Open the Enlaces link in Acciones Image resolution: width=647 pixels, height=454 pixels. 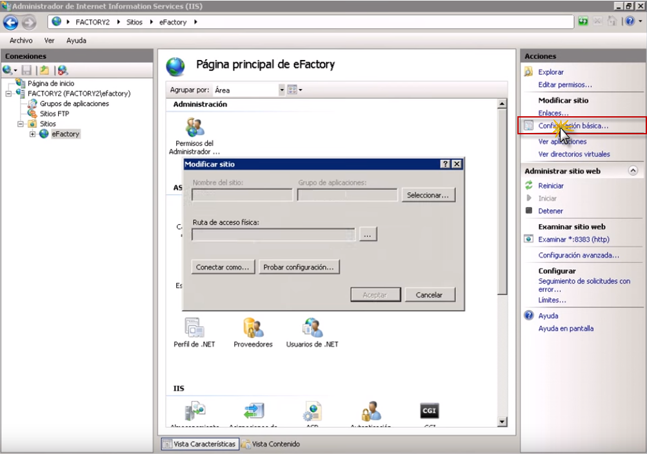pyautogui.click(x=553, y=113)
